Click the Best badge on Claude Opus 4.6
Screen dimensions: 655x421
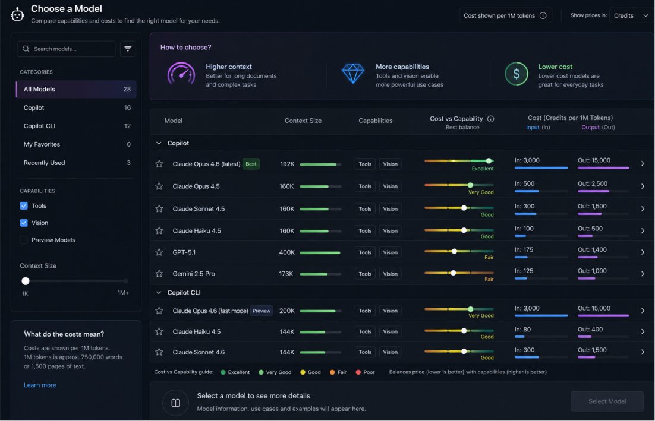point(251,164)
